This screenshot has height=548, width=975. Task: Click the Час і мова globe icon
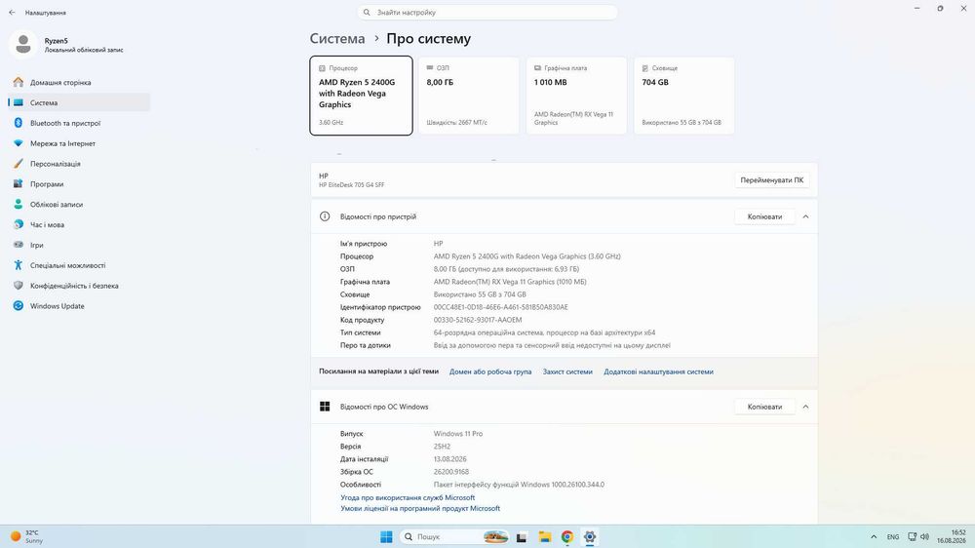coord(18,224)
